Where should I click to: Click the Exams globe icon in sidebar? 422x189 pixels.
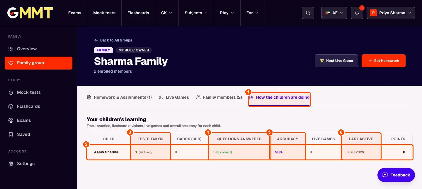[11, 120]
